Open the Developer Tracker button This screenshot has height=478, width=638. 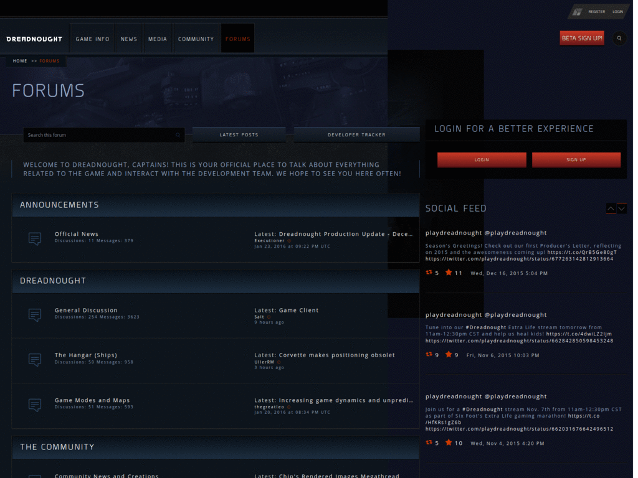tap(356, 134)
